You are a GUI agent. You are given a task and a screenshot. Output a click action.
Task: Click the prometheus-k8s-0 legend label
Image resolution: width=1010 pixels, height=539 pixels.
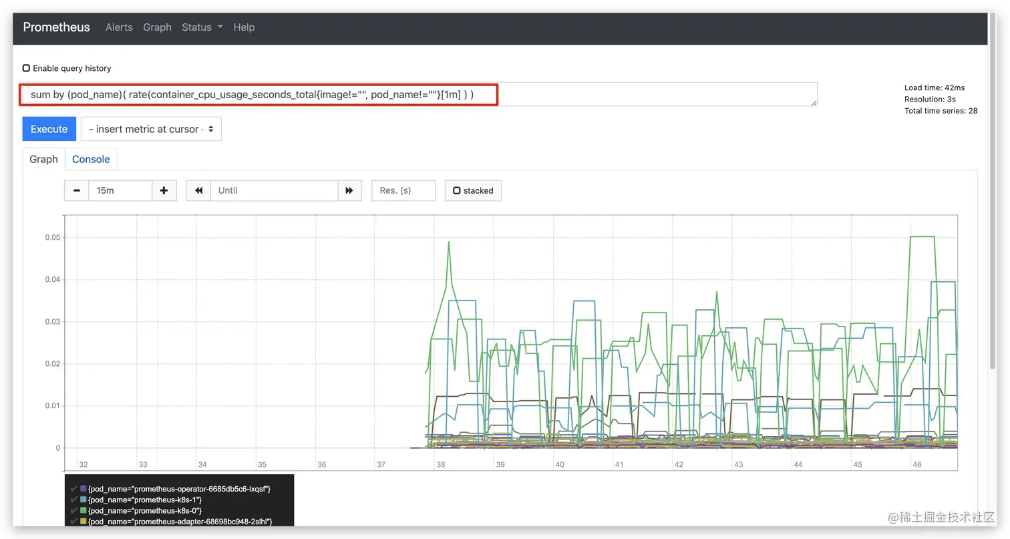coord(144,510)
